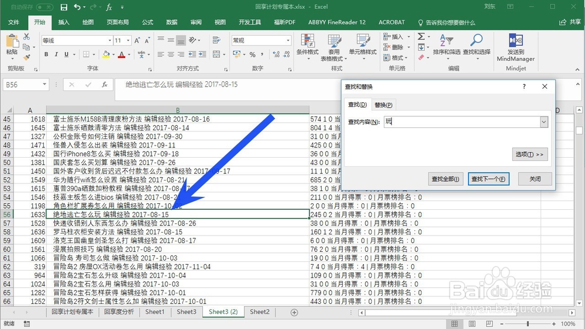Click the Cut scissors icon
Image resolution: width=585 pixels, height=329 pixels.
click(x=26, y=36)
